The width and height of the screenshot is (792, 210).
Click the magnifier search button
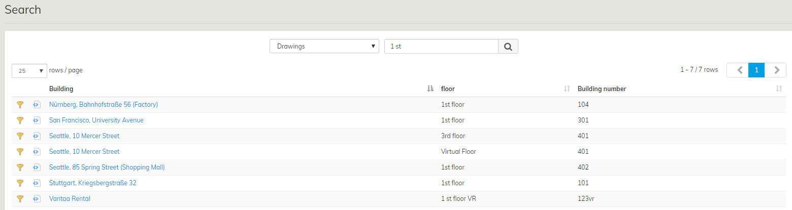coord(508,47)
